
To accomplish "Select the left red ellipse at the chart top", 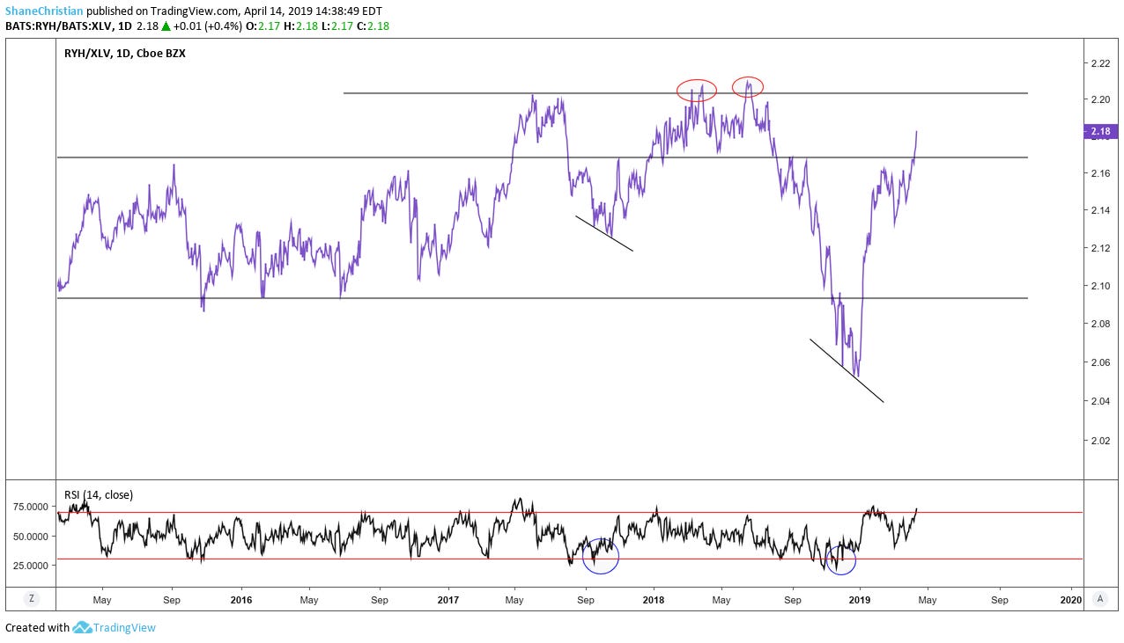I will 697,90.
